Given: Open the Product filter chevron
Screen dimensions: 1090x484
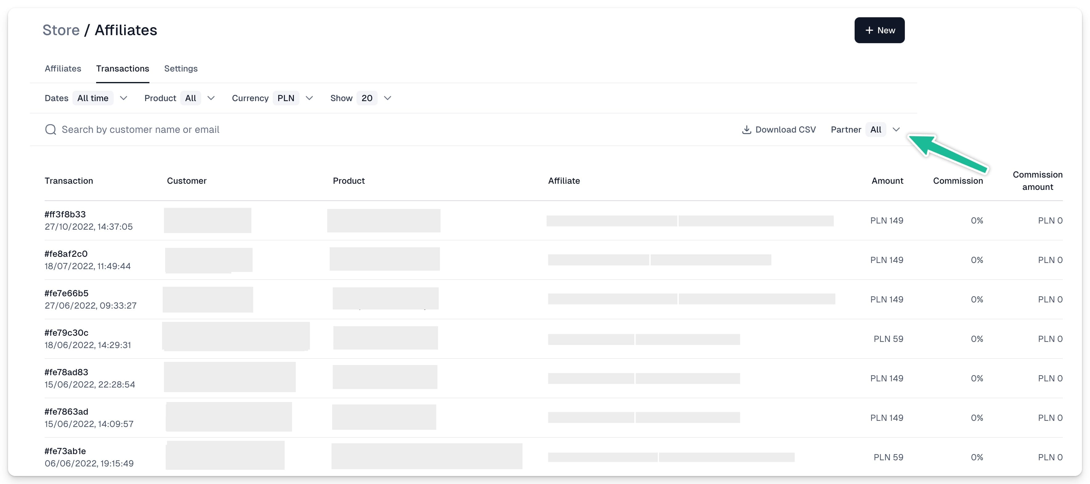Looking at the screenshot, I should (x=211, y=98).
